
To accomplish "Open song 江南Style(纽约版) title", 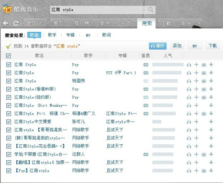I will 33,97.
